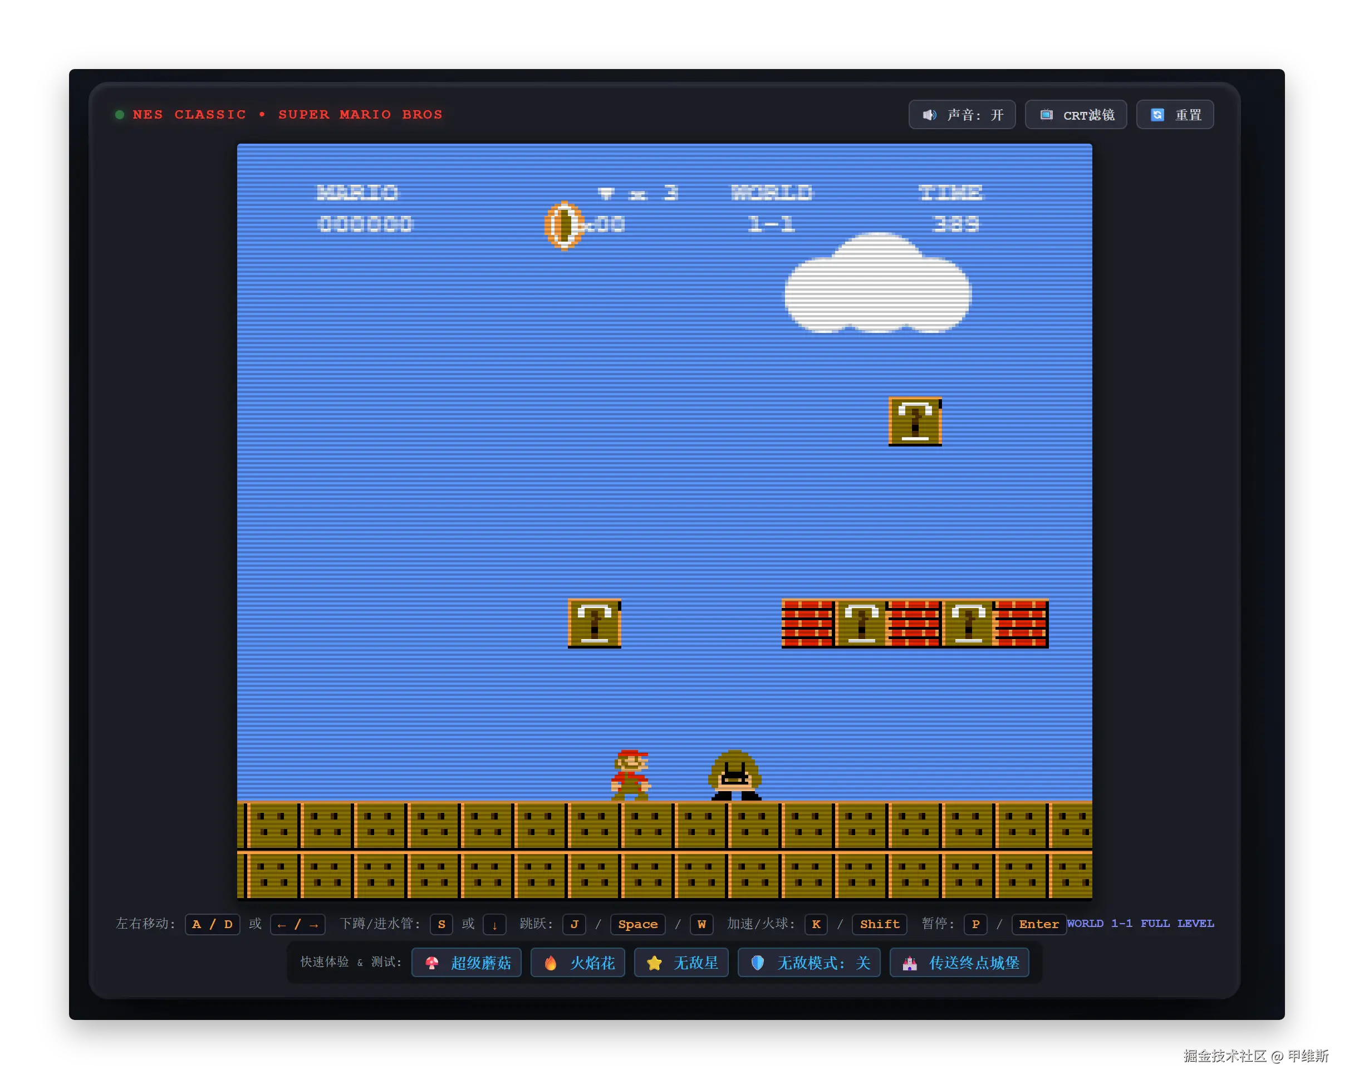Toggle the CRT滤镜 filter

pyautogui.click(x=1075, y=115)
